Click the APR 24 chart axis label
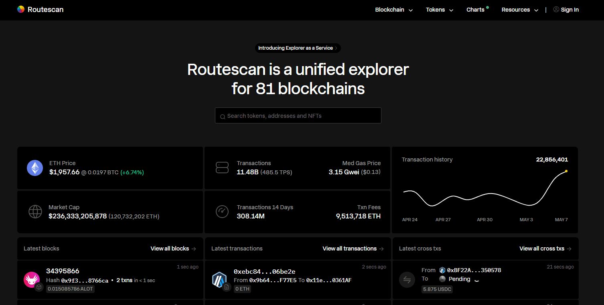The image size is (604, 305). (410, 220)
